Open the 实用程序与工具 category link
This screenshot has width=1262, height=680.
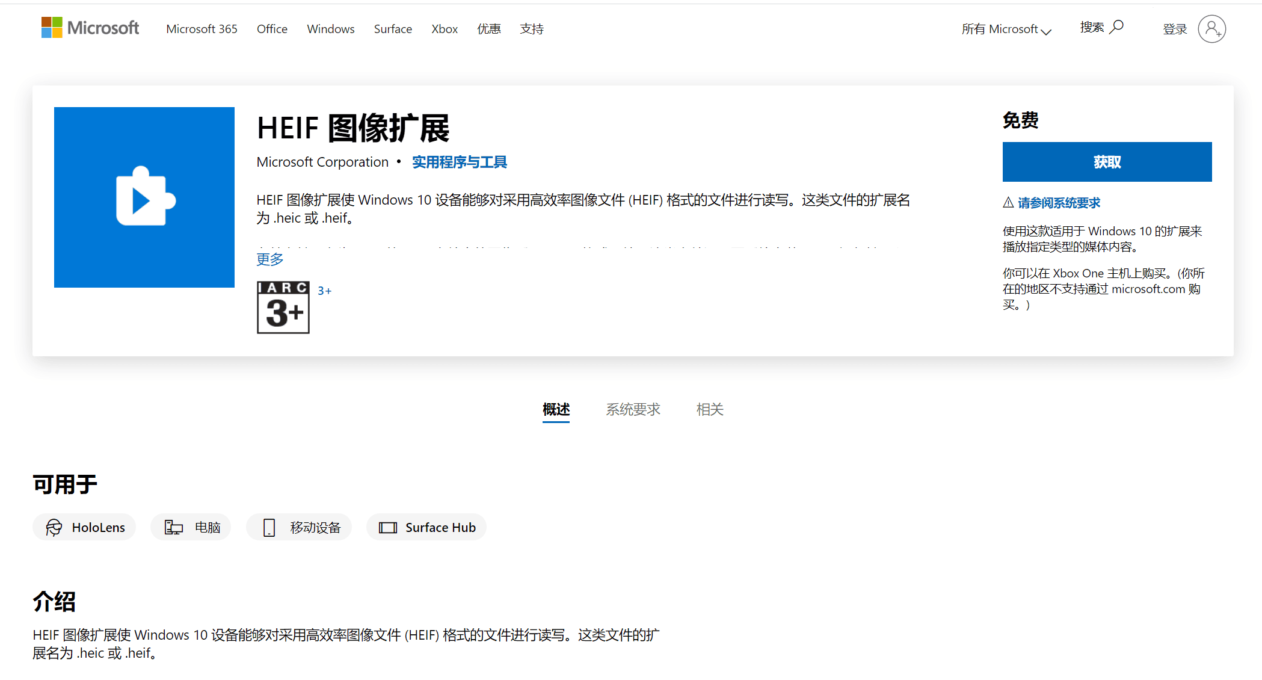[x=459, y=162]
